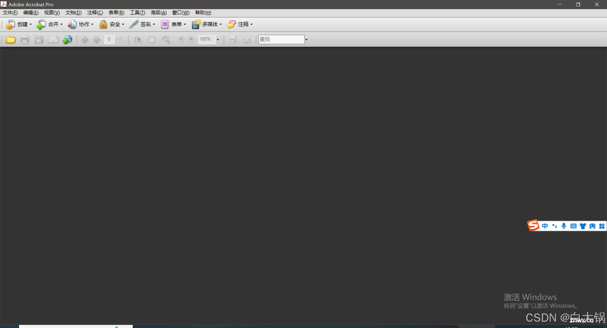Open the 视图(V) menu
This screenshot has height=328, width=607.
(52, 13)
